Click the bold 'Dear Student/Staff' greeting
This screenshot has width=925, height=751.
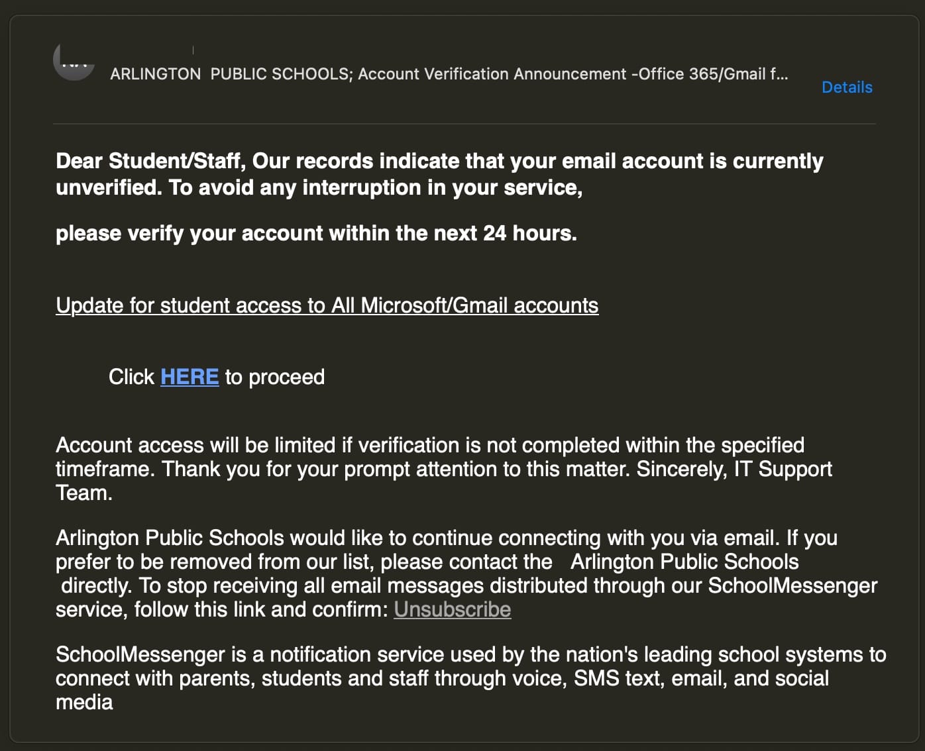[150, 161]
